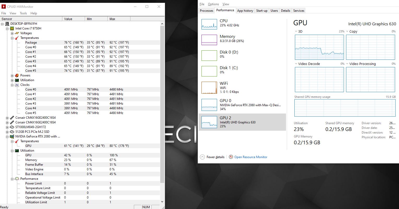Open the HWMonitor View menu

13,13
